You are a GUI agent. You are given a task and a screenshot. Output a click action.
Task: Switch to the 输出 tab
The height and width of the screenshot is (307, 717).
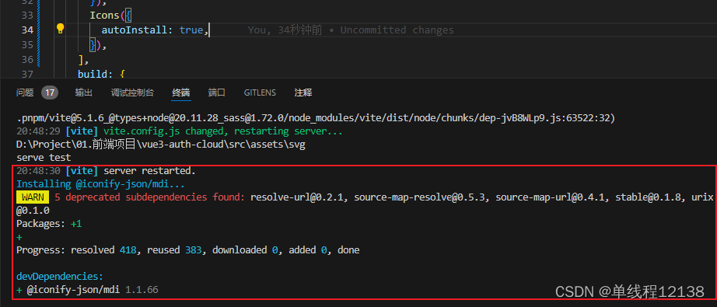click(x=84, y=92)
